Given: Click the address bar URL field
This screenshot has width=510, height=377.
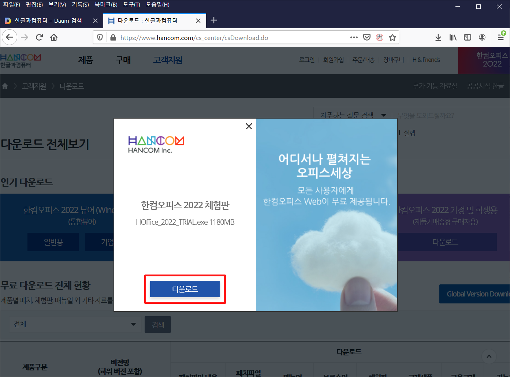Looking at the screenshot, I should (x=234, y=38).
